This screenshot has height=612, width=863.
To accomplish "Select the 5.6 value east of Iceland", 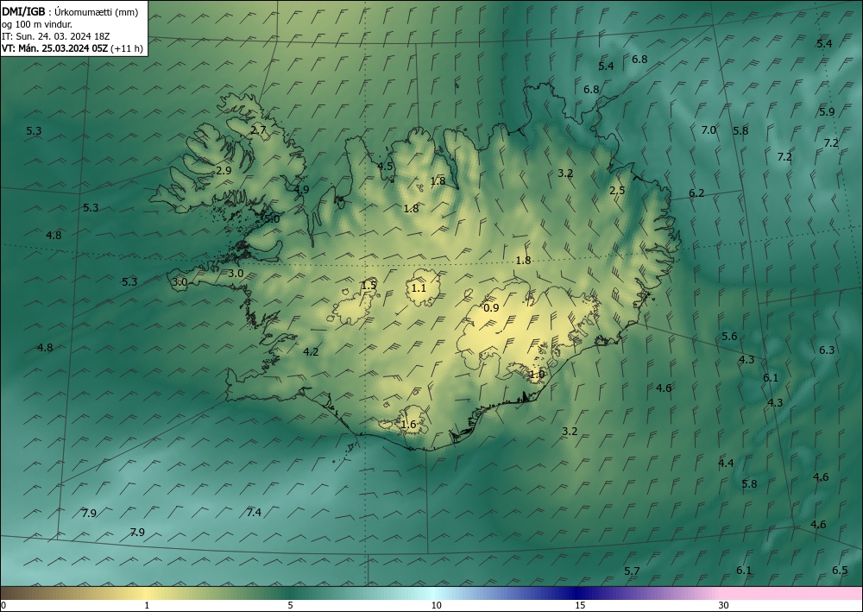I will (x=729, y=337).
